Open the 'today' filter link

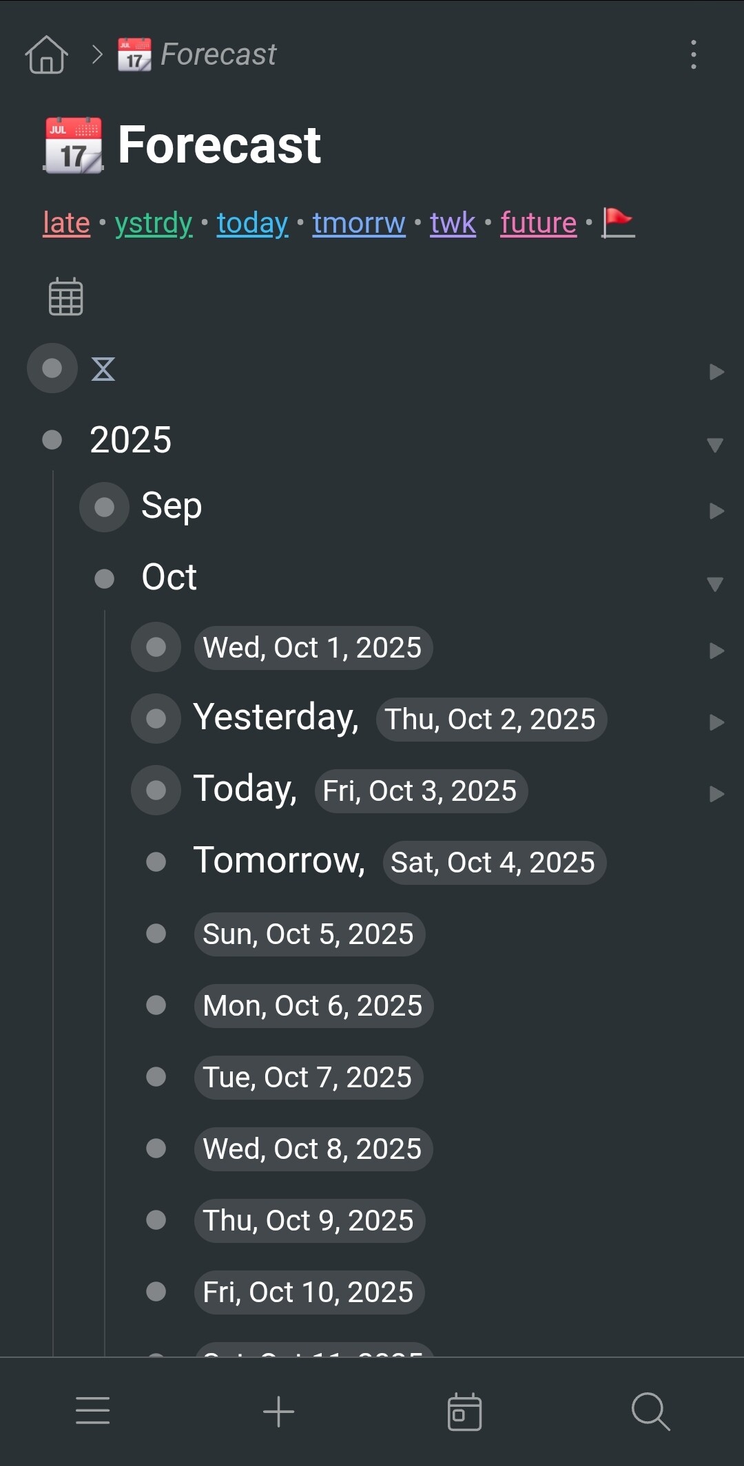[x=252, y=223]
